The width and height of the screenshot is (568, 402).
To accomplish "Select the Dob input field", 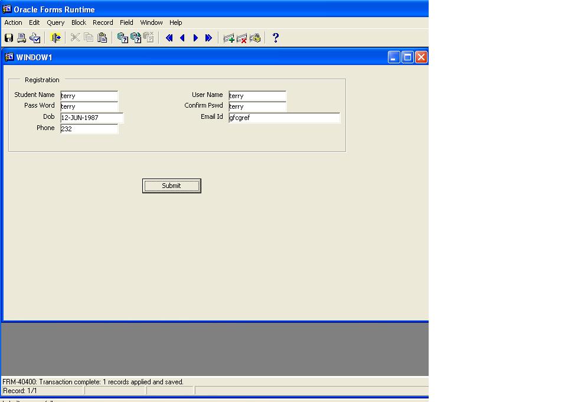I will [92, 118].
